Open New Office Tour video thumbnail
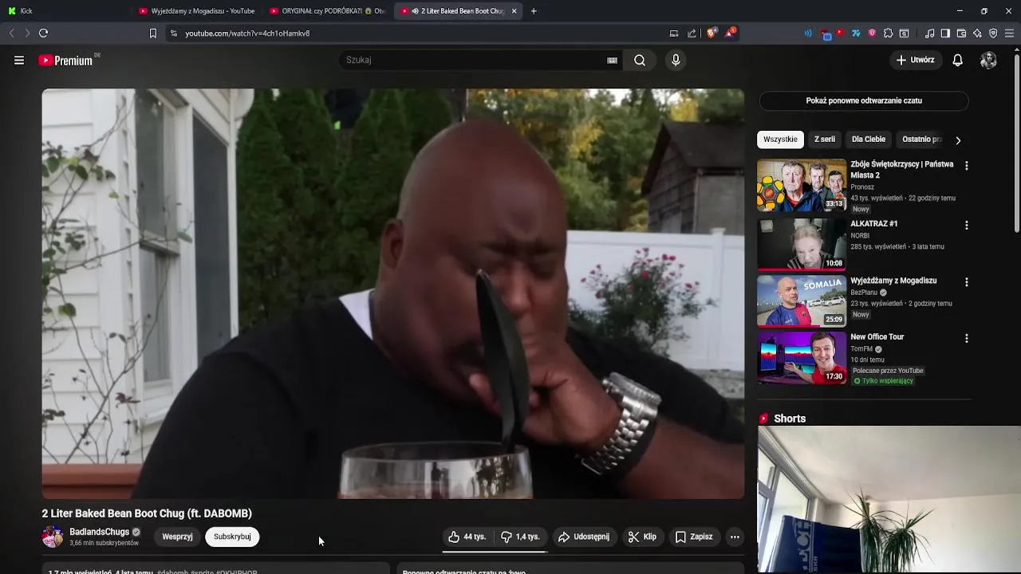Viewport: 1021px width, 574px height. pyautogui.click(x=802, y=358)
